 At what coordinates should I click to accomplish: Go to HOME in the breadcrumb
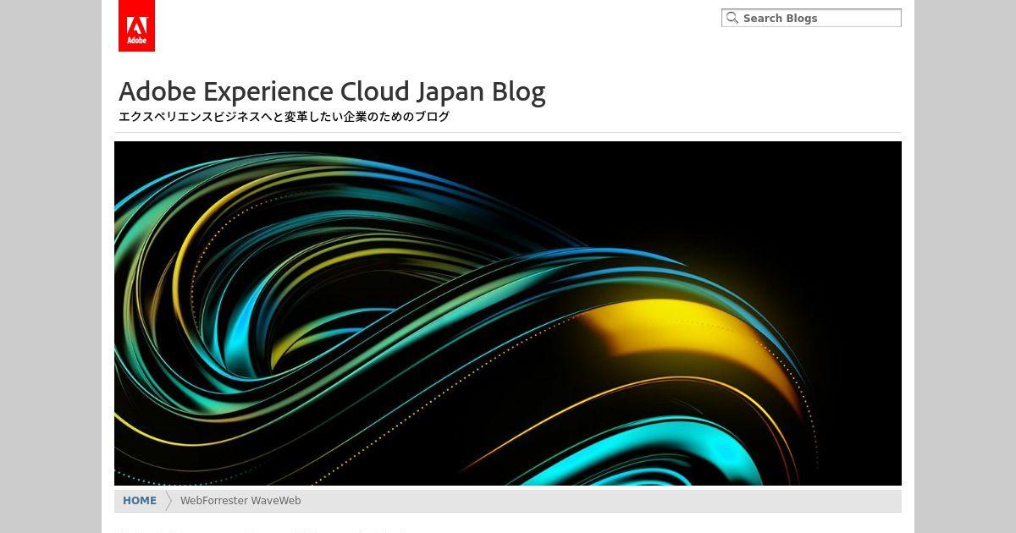pyautogui.click(x=140, y=501)
